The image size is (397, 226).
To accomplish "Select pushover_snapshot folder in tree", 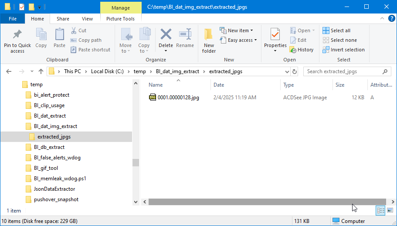I will 56,199.
